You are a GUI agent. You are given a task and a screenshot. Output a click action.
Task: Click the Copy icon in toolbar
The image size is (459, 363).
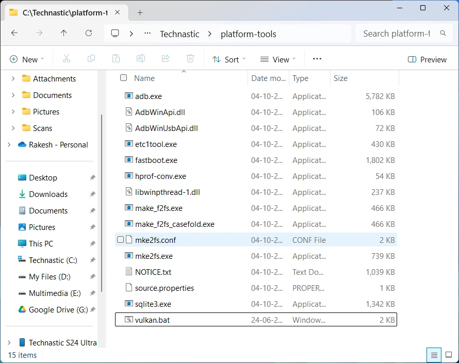point(91,59)
